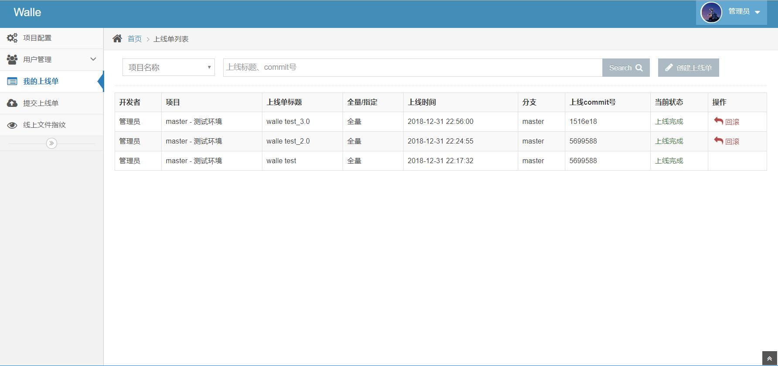Click the 上线单列表 breadcrumb text
Viewport: 778px width, 366px height.
click(171, 39)
